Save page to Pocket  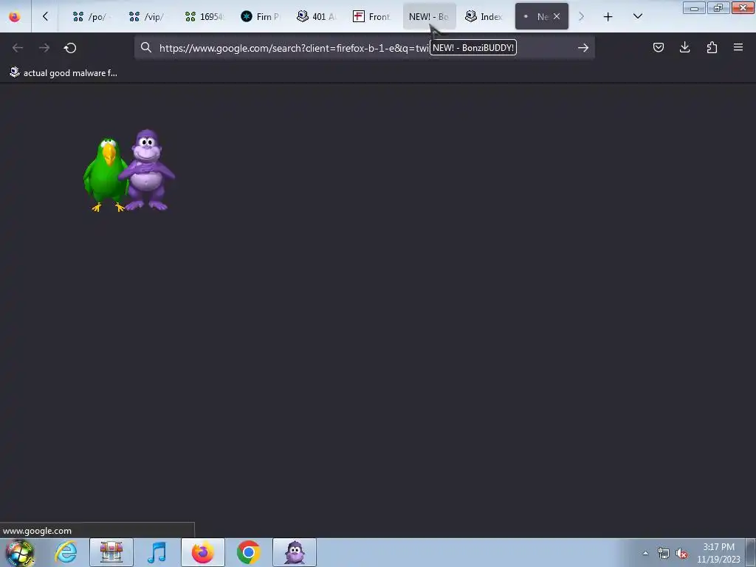(658, 47)
